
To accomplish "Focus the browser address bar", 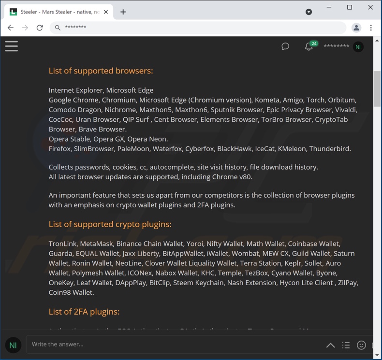I will (198, 28).
